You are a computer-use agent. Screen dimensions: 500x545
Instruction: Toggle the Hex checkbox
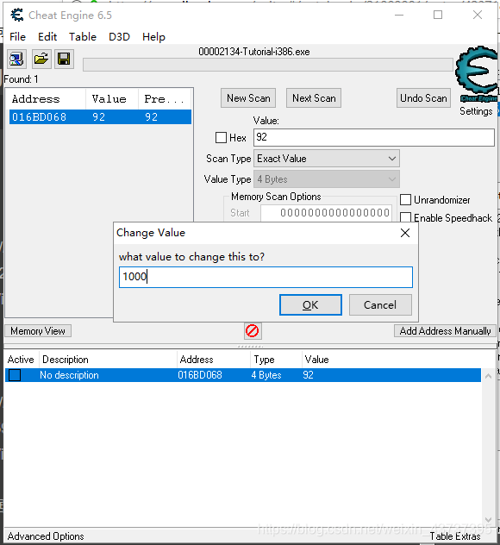[x=221, y=137]
